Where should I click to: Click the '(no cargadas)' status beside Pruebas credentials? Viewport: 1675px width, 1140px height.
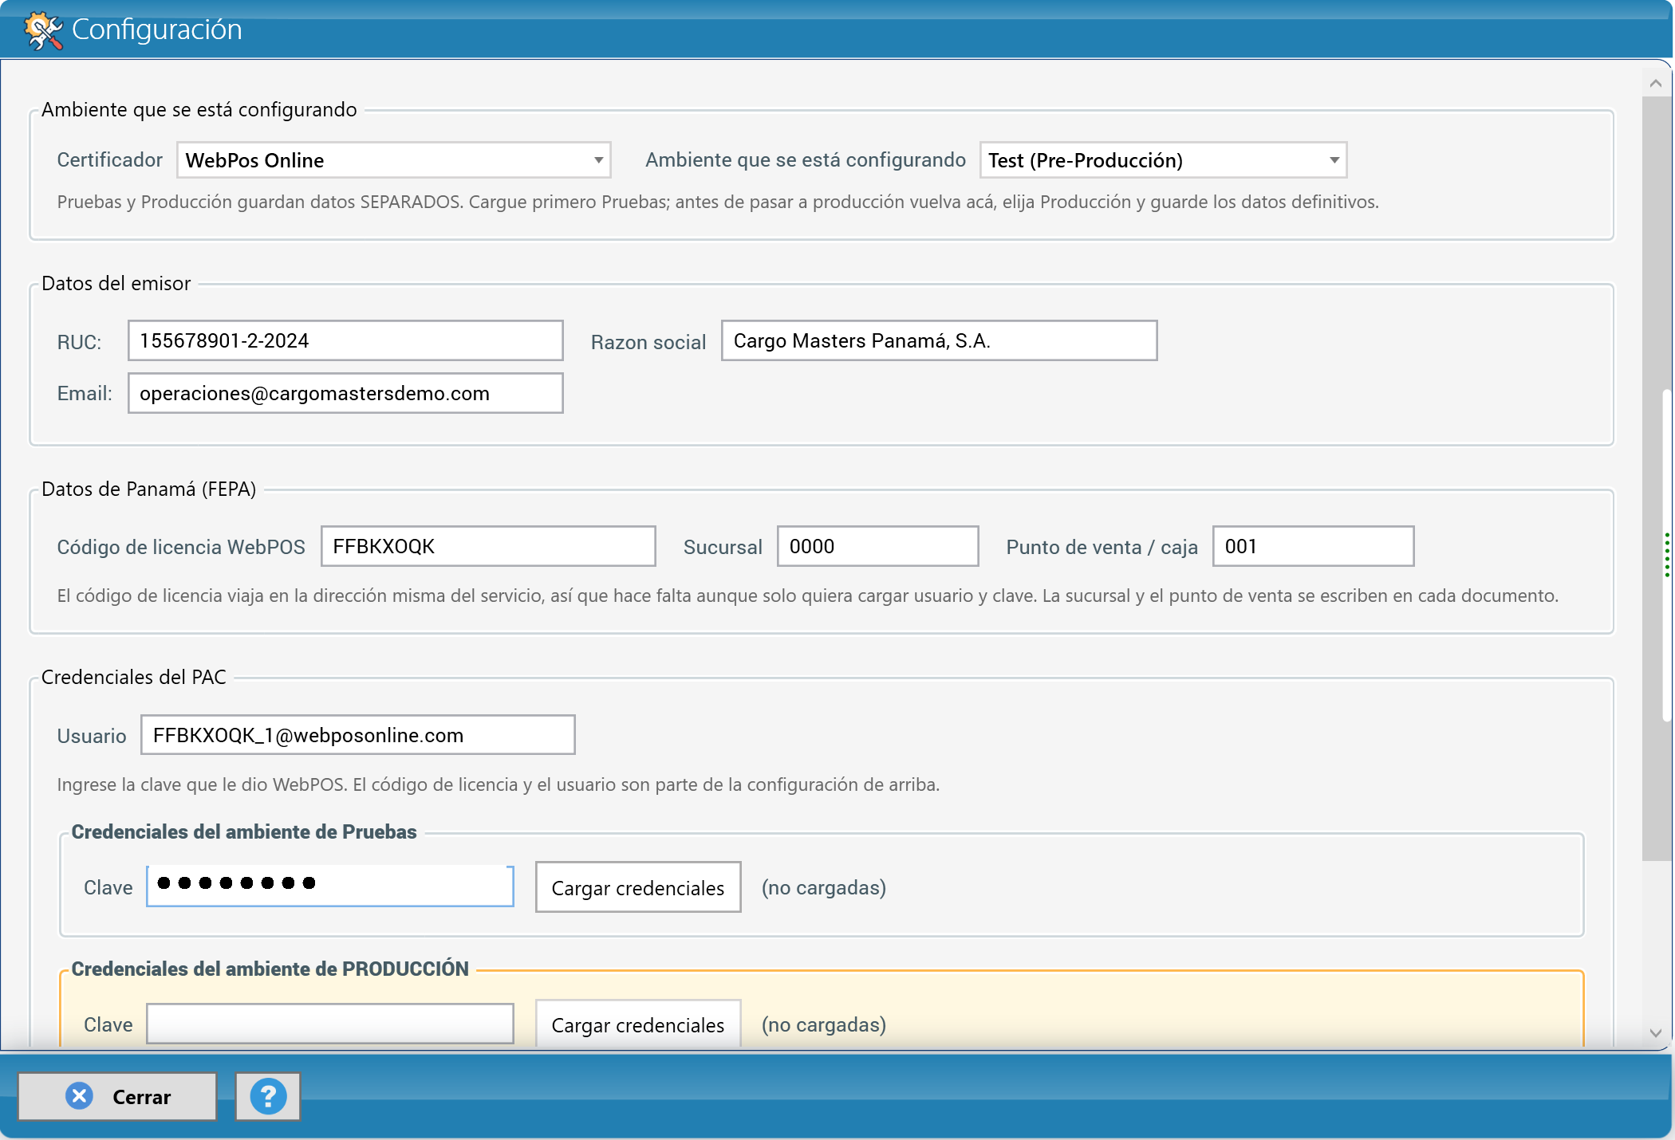click(824, 888)
